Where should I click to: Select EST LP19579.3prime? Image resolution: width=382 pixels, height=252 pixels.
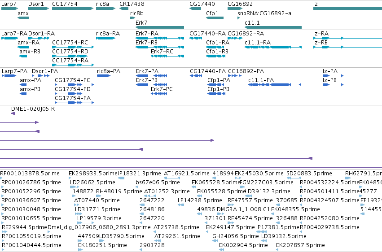click(x=99, y=218)
